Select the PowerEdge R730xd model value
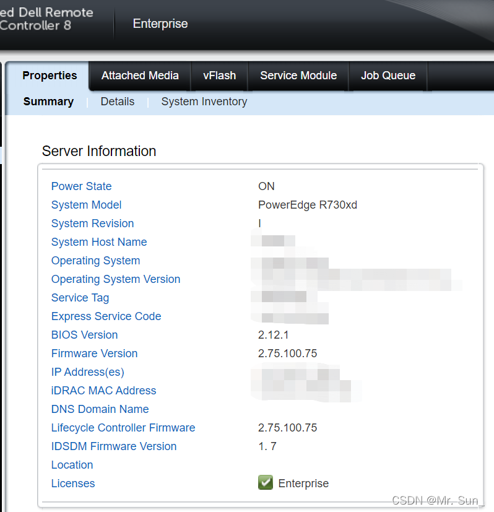This screenshot has width=494, height=512. point(308,205)
